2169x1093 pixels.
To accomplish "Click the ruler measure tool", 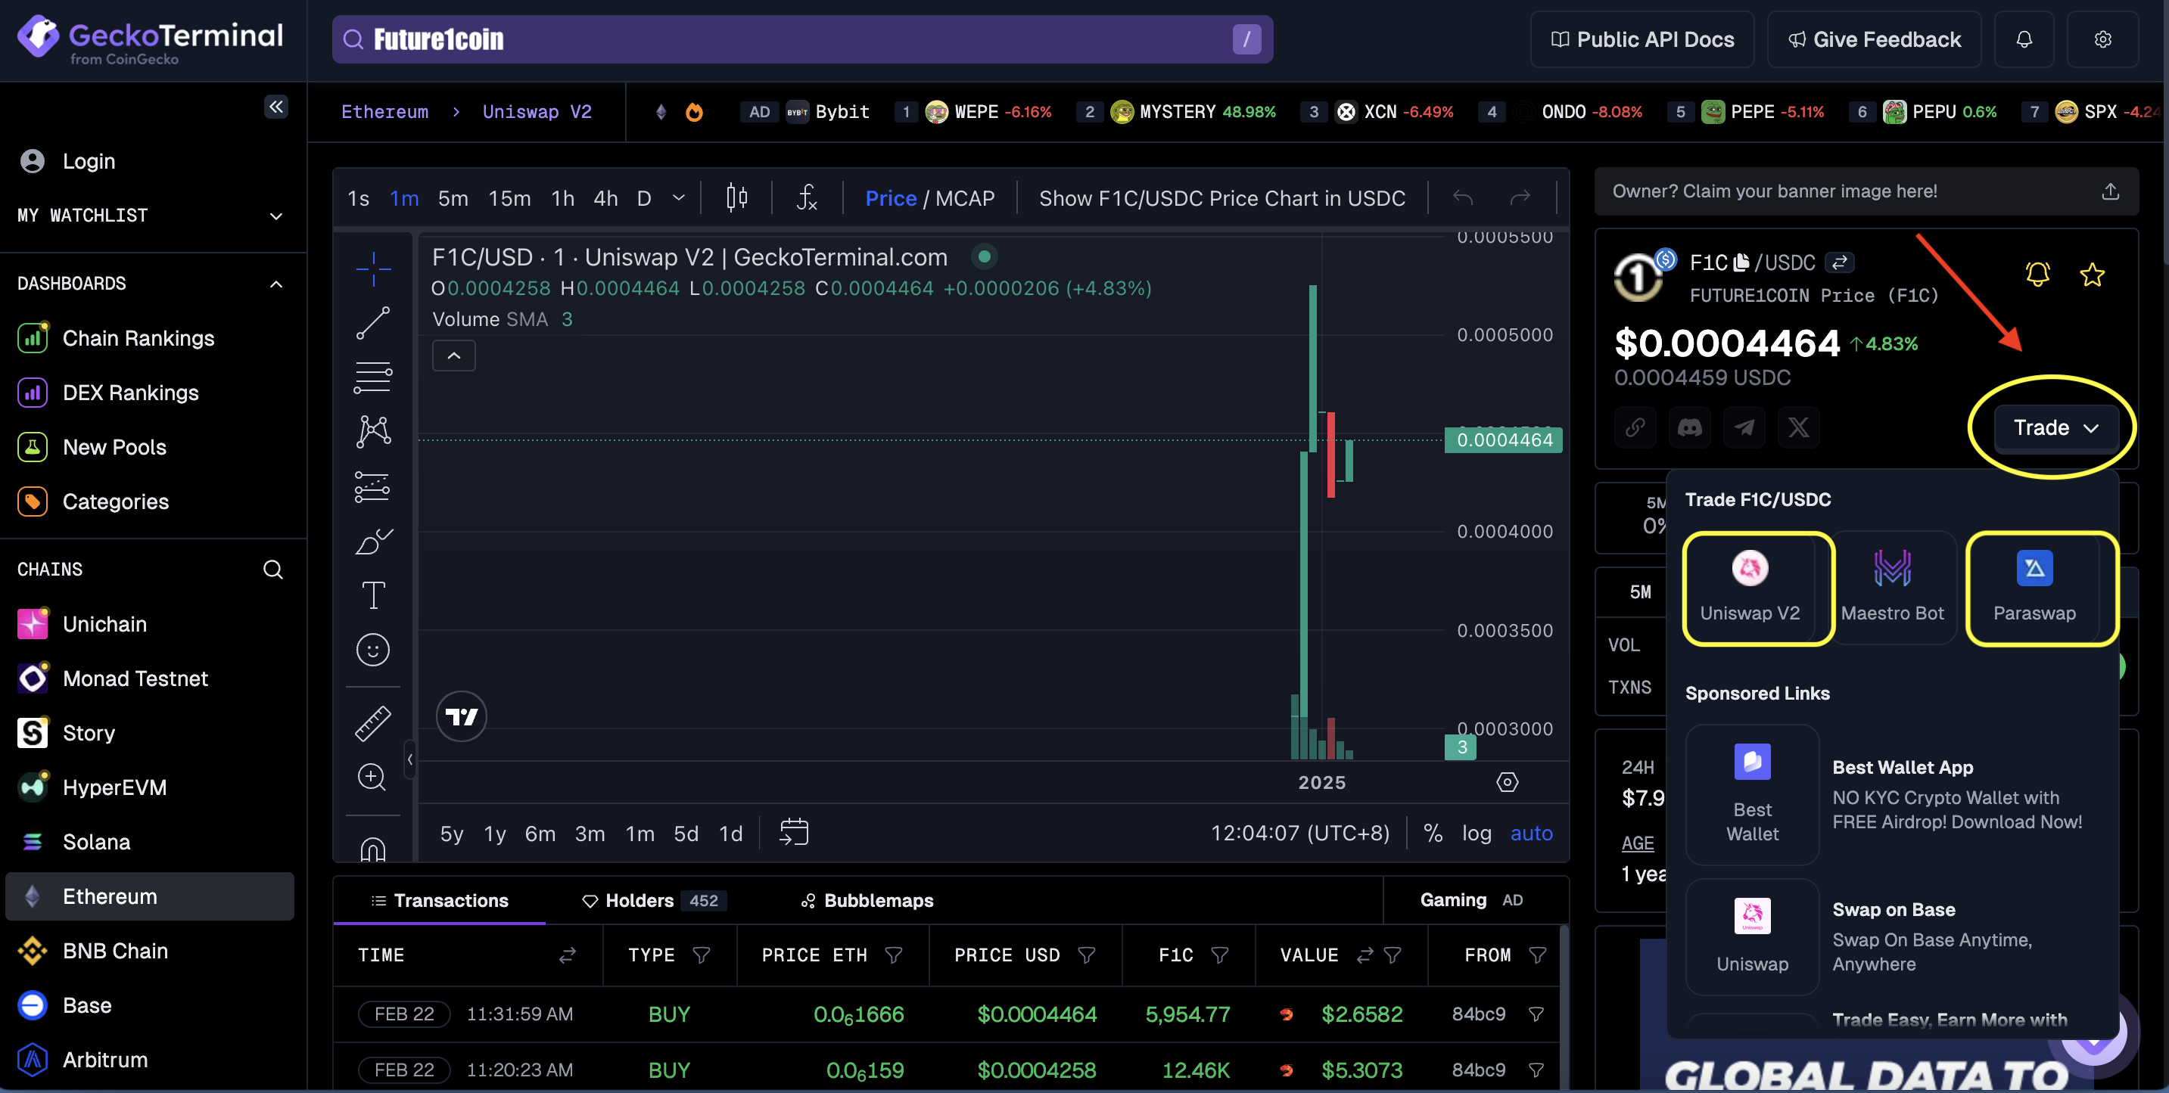I will [x=373, y=723].
